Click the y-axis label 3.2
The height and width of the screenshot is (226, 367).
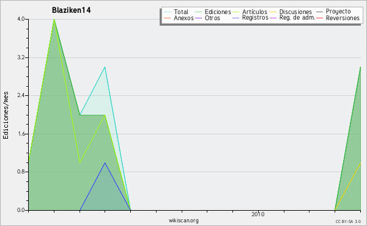point(21,57)
